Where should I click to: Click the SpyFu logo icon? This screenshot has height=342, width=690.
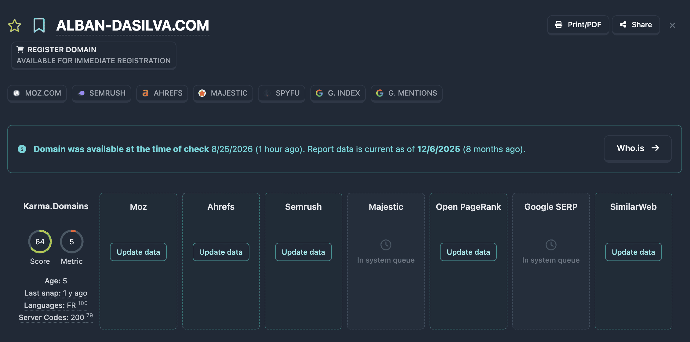tap(267, 93)
